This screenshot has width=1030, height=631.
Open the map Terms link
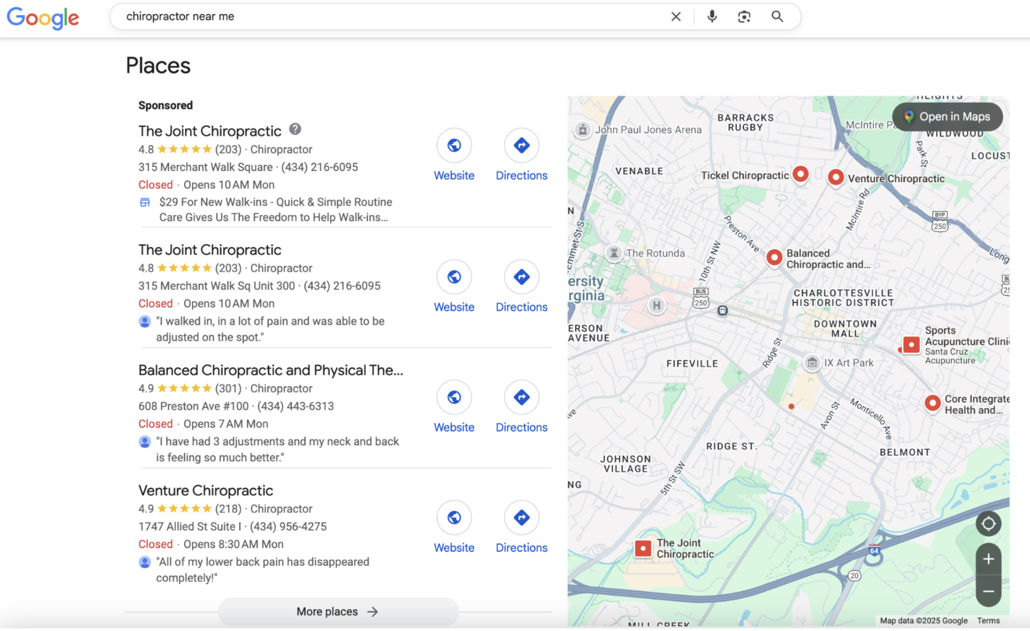(988, 621)
